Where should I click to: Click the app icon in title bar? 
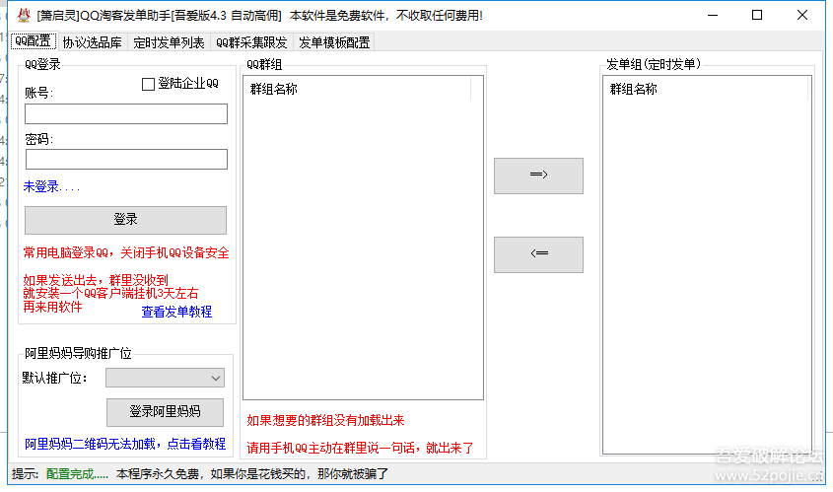click(24, 15)
